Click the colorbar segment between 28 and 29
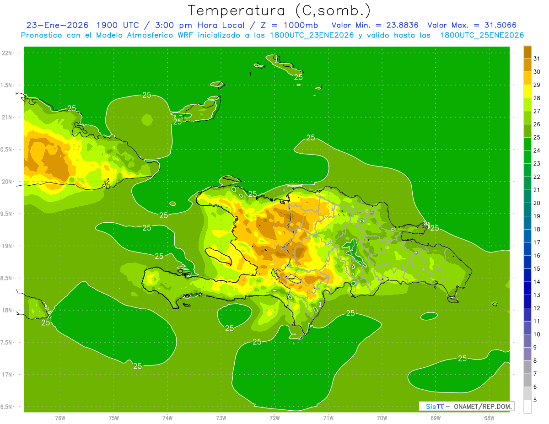This screenshot has height=424, width=549. pyautogui.click(x=527, y=91)
